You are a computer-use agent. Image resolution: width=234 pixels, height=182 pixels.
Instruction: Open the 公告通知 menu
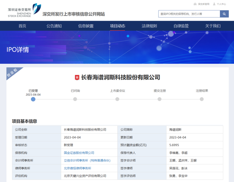(x=54, y=26)
